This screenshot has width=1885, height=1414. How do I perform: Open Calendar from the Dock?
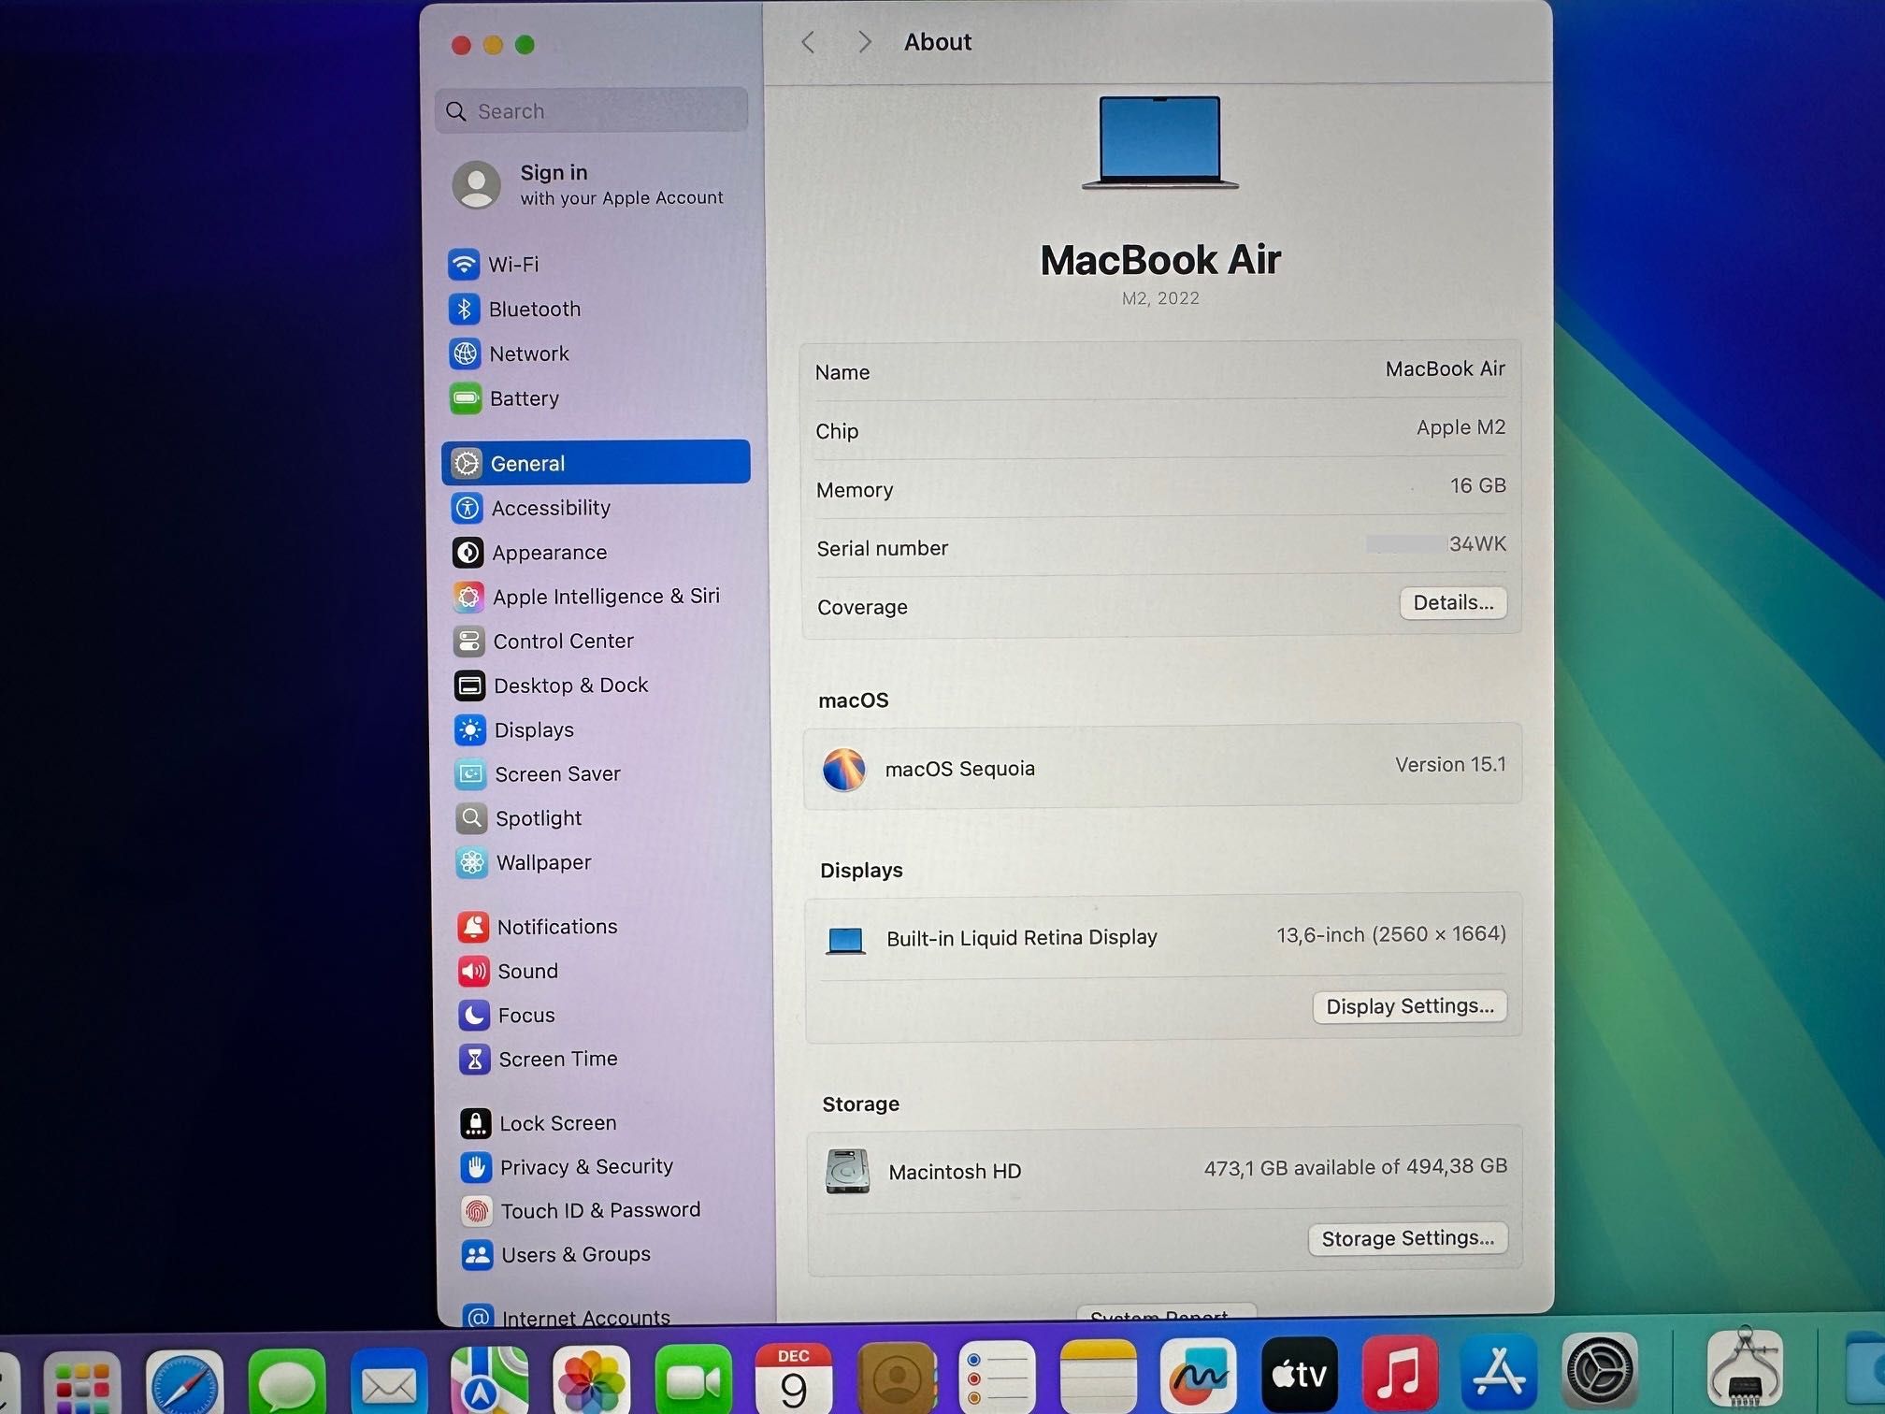[x=794, y=1379]
